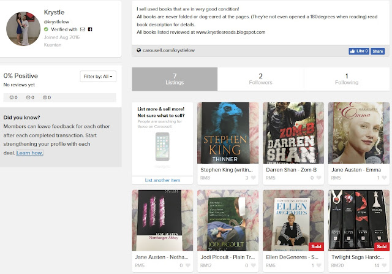Click the Sold badge on Ellen DeGeneres
This screenshot has height=274, width=392.
[x=316, y=246]
